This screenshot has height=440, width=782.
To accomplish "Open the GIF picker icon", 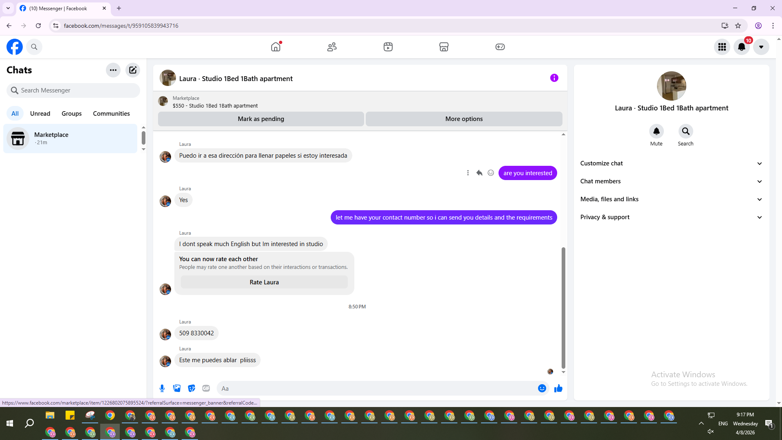I will pos(206,388).
